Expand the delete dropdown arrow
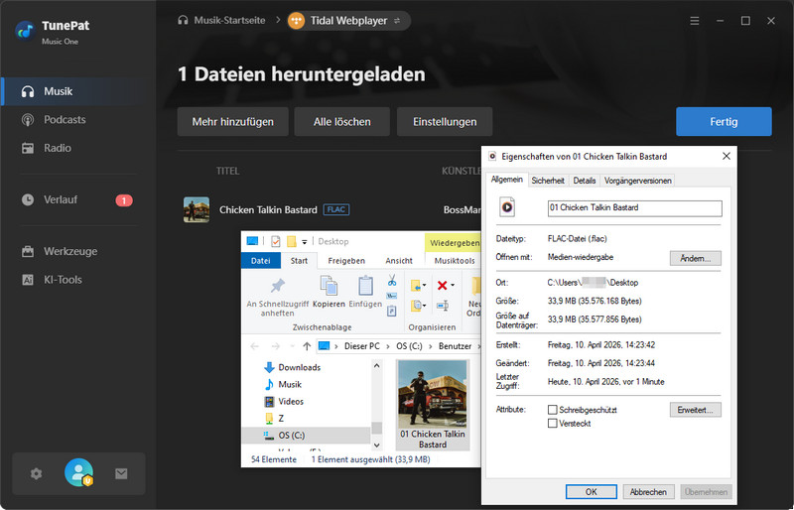This screenshot has width=794, height=510. [453, 286]
